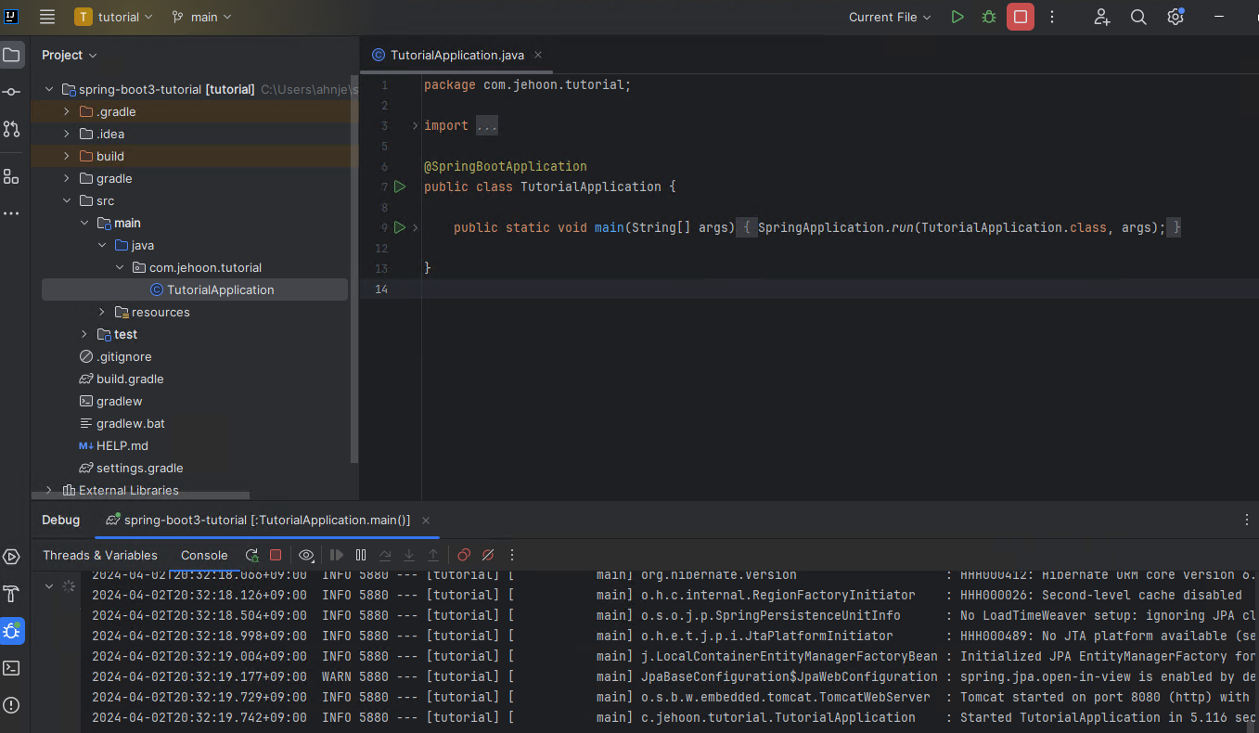Stop the running application with red square
Screen dimensions: 1259x733
(1021, 17)
